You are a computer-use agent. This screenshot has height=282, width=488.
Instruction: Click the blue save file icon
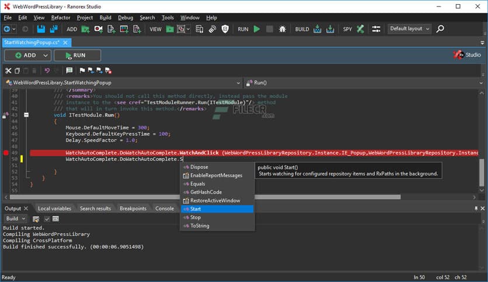click(41, 29)
